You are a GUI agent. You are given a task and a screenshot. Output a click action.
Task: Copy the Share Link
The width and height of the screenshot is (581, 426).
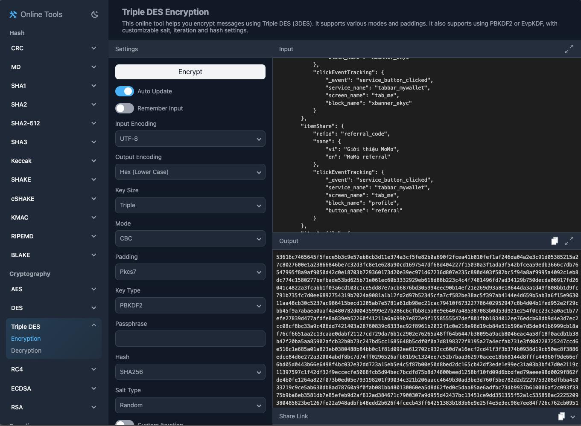coord(561,416)
